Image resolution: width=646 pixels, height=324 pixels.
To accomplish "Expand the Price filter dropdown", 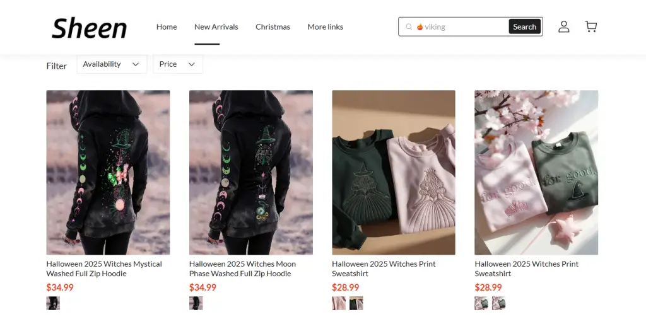I will coord(177,64).
